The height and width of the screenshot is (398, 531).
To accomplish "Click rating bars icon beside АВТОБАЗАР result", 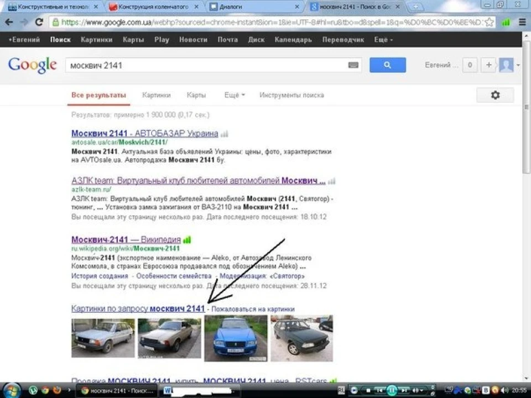I will (x=224, y=134).
